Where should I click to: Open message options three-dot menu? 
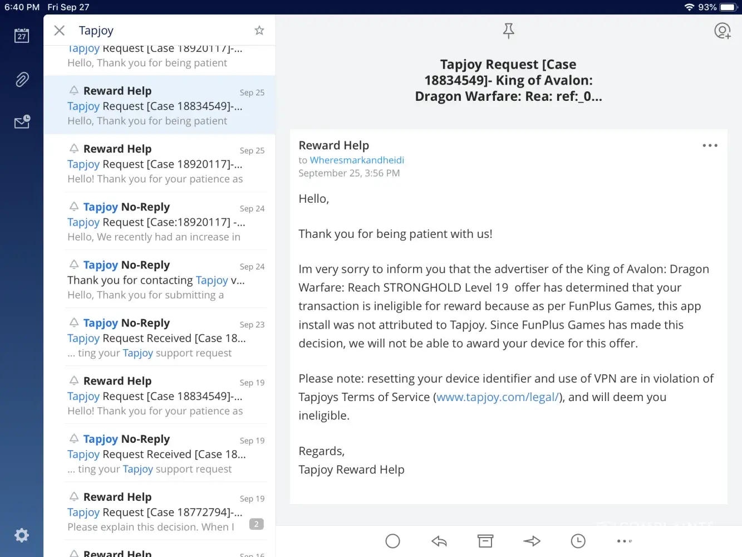(710, 145)
